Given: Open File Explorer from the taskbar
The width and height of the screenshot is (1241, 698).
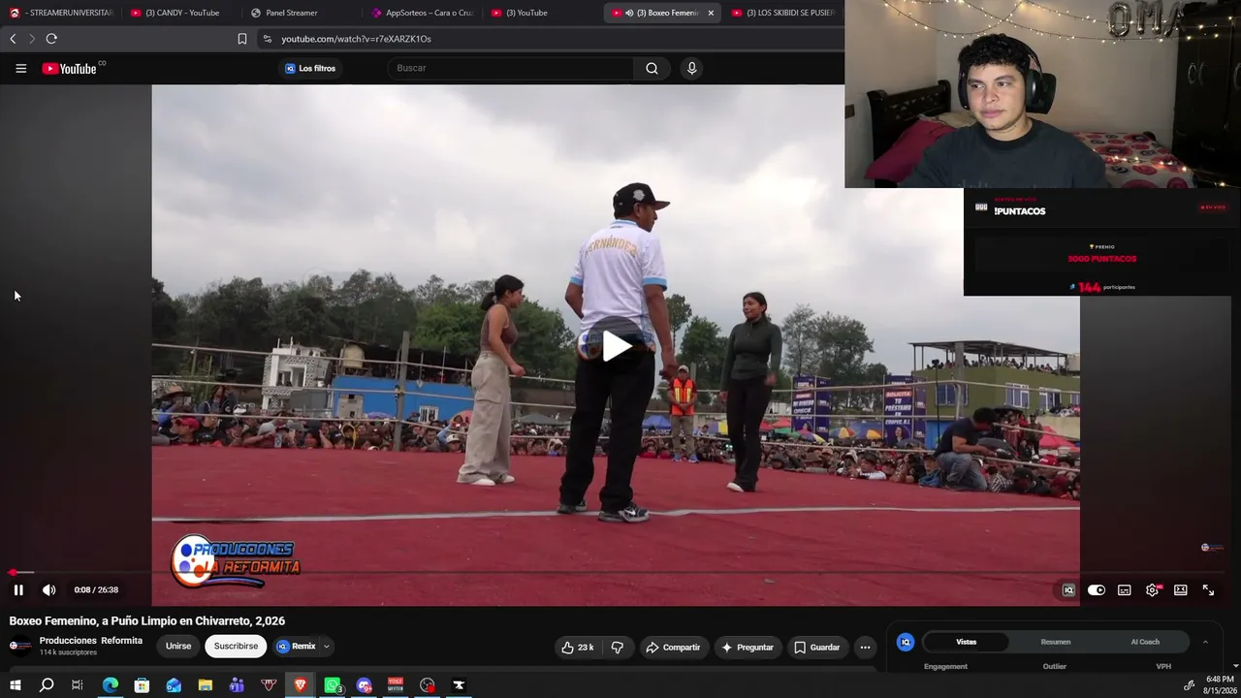Looking at the screenshot, I should point(206,685).
